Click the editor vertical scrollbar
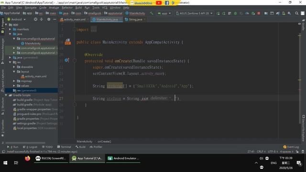 (x=300, y=79)
